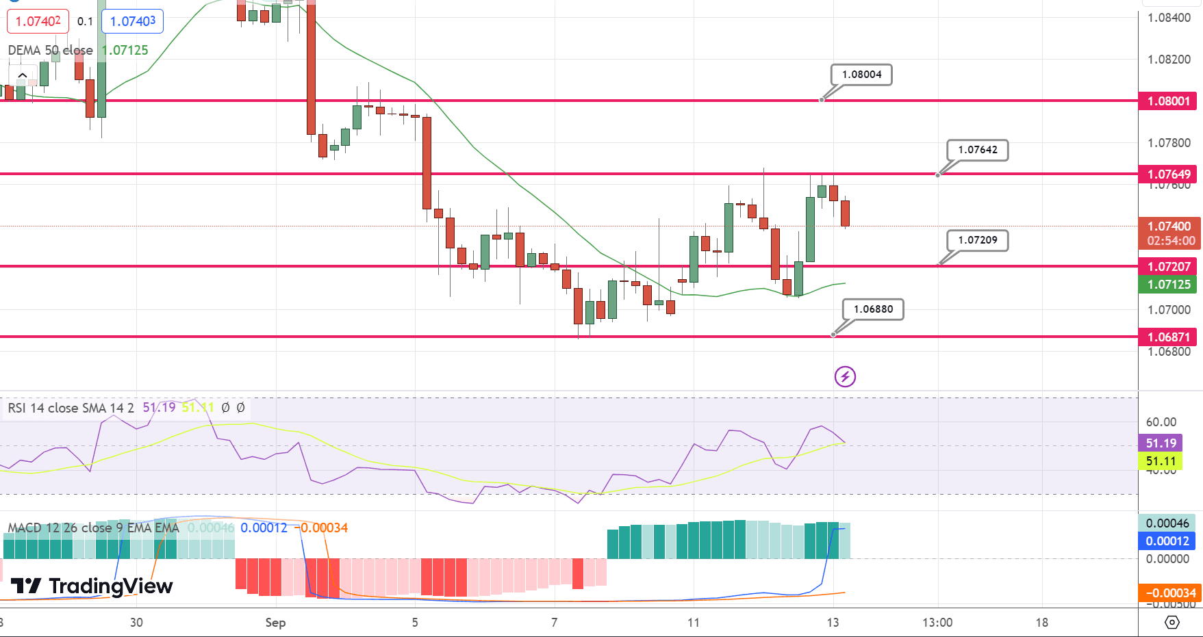Click the 13:00 time axis label
The height and width of the screenshot is (637, 1203).
coord(937,623)
